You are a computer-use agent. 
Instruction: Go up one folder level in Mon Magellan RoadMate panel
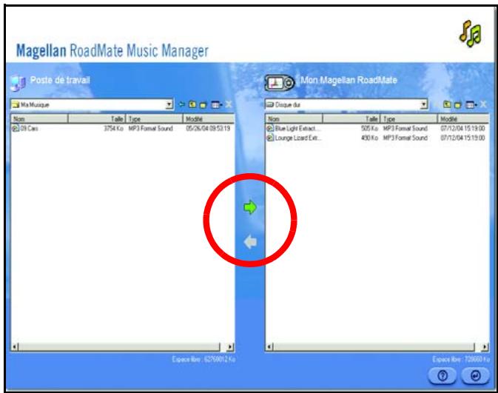coord(447,104)
